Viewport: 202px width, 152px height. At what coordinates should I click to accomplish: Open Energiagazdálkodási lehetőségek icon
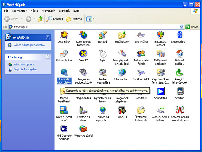pyautogui.click(x=122, y=54)
